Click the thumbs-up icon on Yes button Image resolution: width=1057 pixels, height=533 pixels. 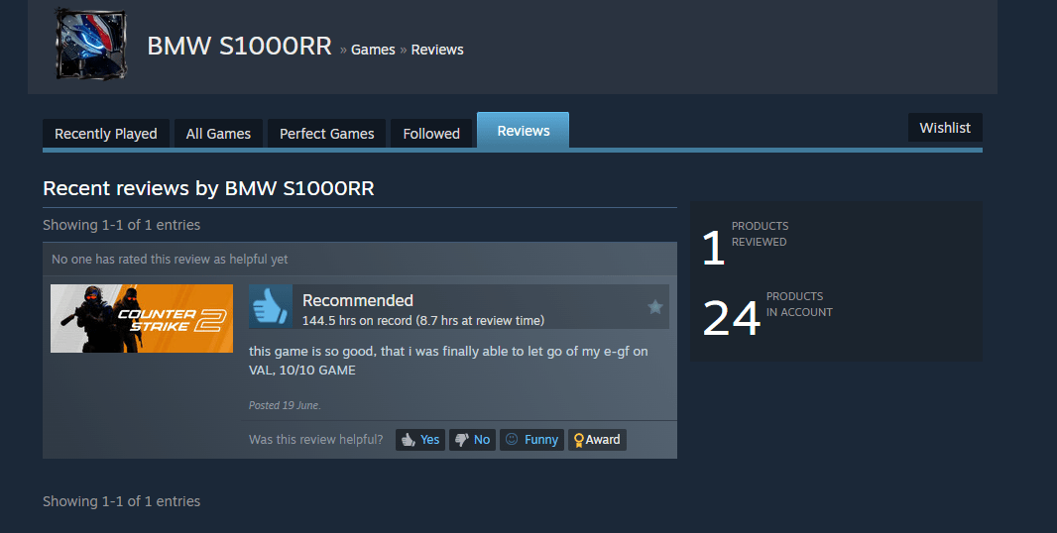pos(409,440)
